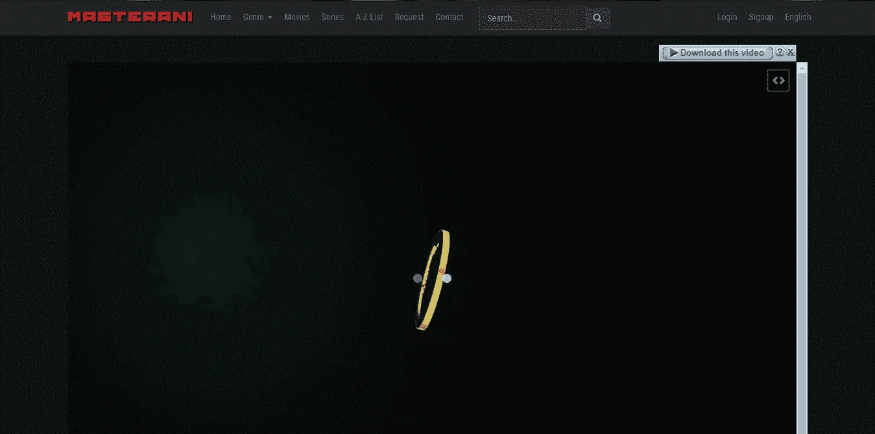The width and height of the screenshot is (875, 434).
Task: Focus the Search input field
Action: click(x=533, y=18)
